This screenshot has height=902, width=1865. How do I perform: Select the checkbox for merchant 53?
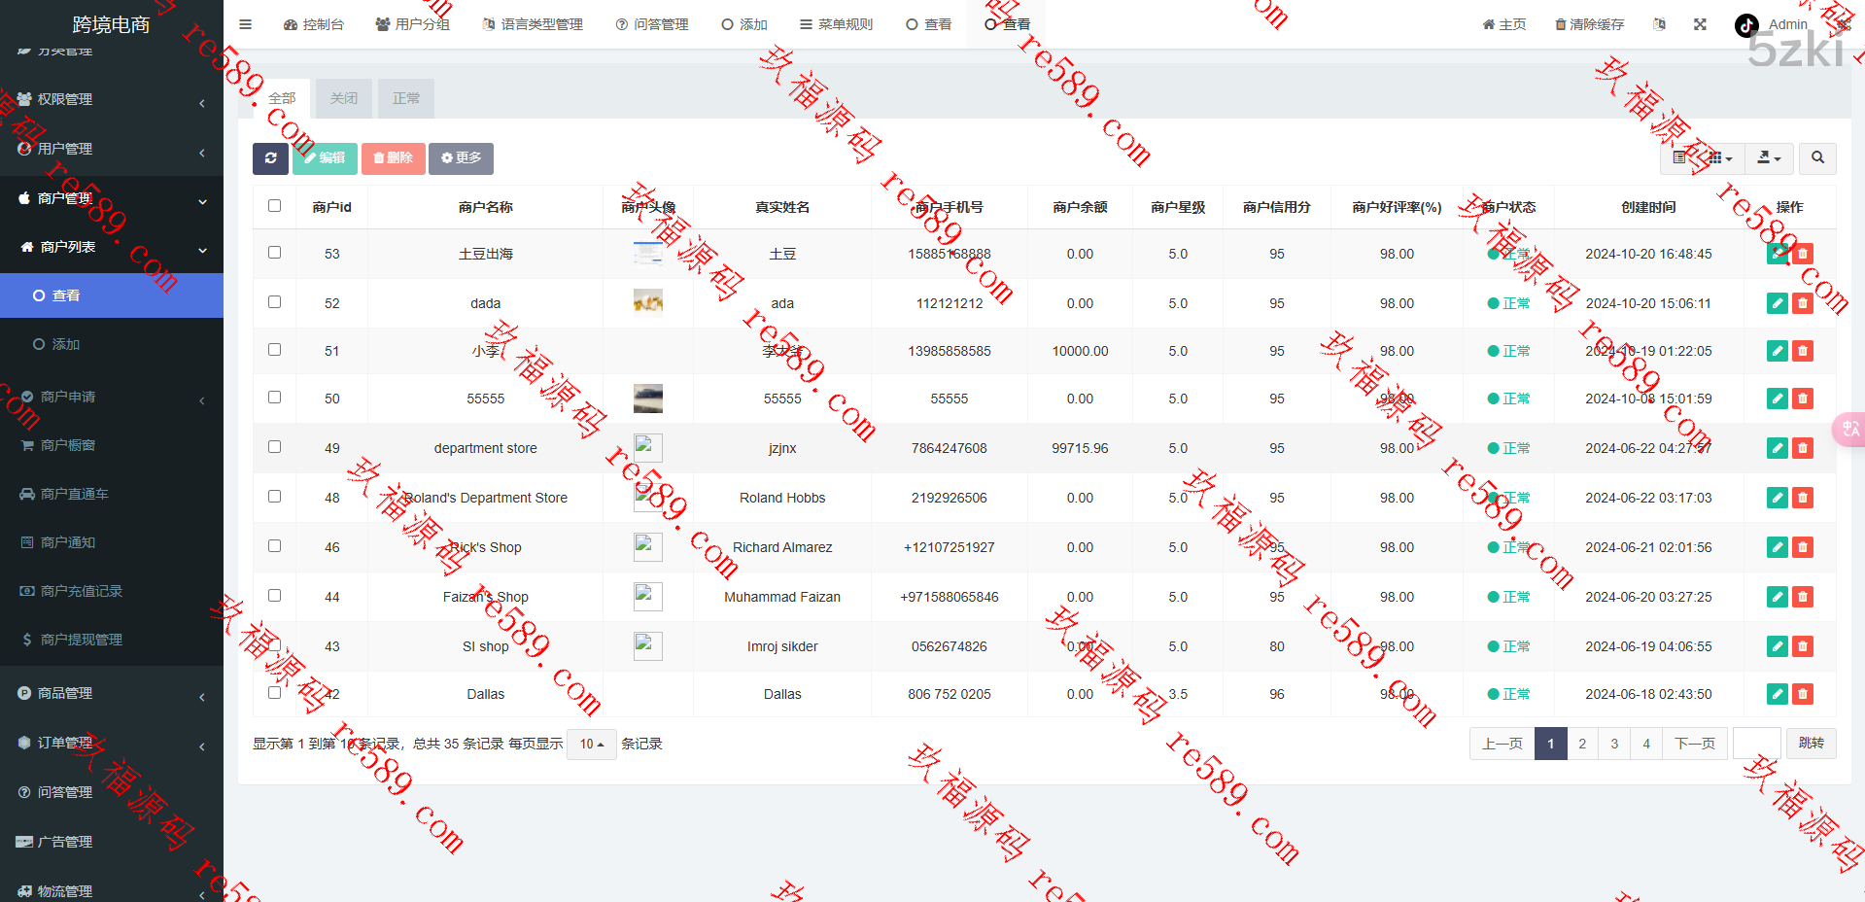(274, 253)
